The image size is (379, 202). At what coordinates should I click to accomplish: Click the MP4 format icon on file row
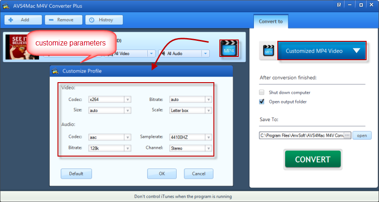pos(229,48)
